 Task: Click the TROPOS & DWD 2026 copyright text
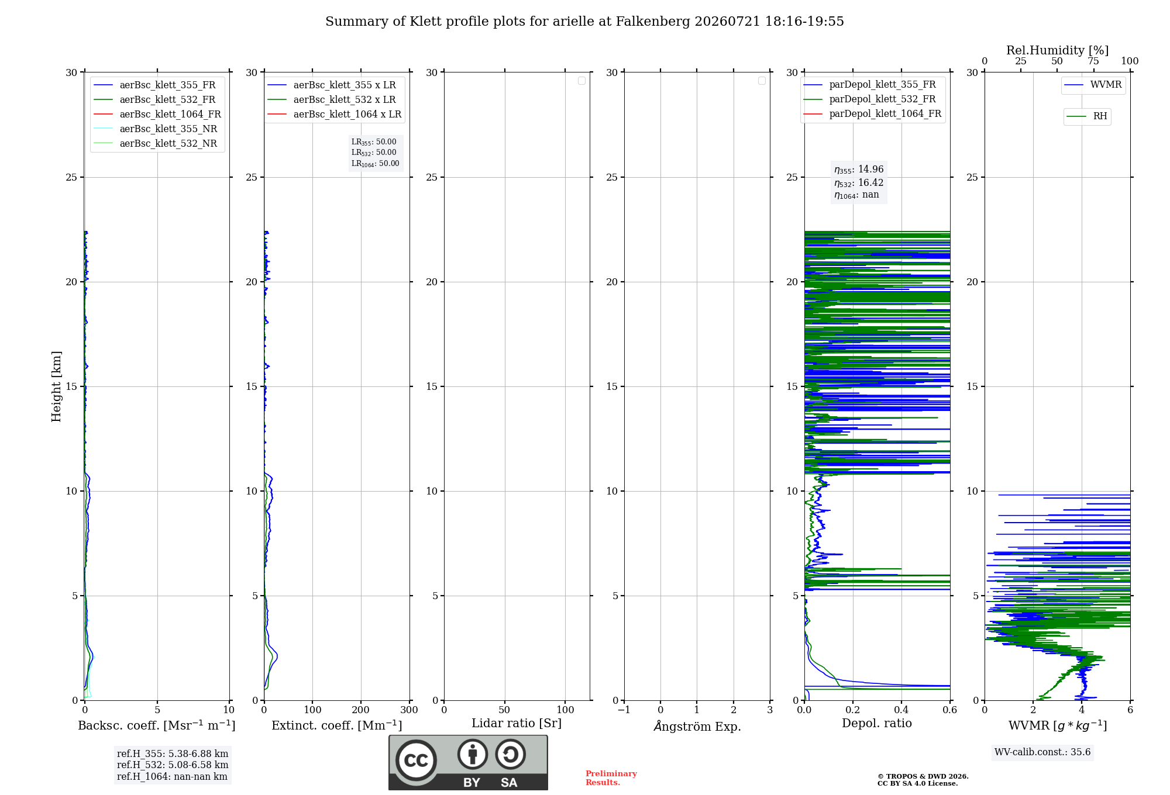[923, 776]
